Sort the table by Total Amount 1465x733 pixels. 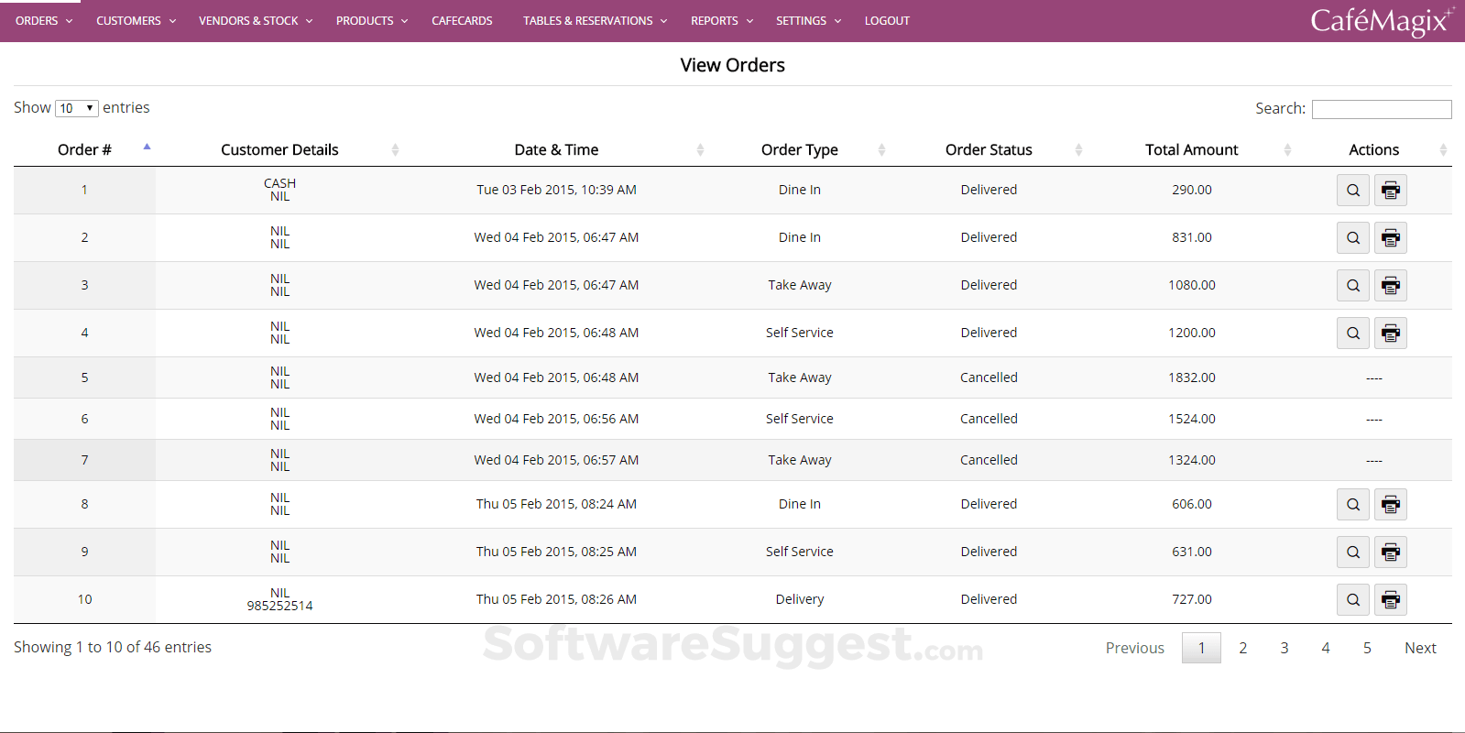click(1191, 149)
